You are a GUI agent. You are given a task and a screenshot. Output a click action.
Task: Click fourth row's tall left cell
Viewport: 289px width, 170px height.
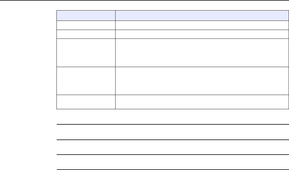(x=85, y=81)
